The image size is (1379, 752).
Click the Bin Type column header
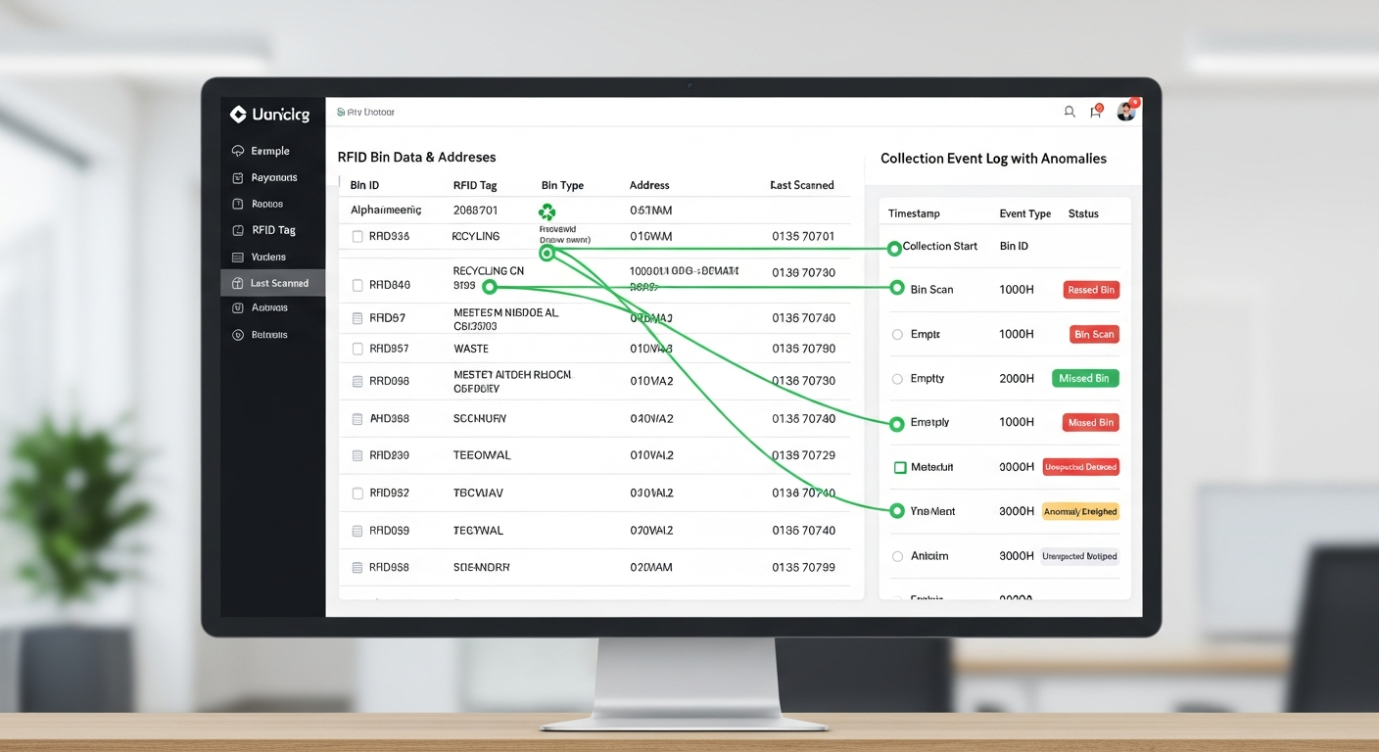click(x=562, y=185)
